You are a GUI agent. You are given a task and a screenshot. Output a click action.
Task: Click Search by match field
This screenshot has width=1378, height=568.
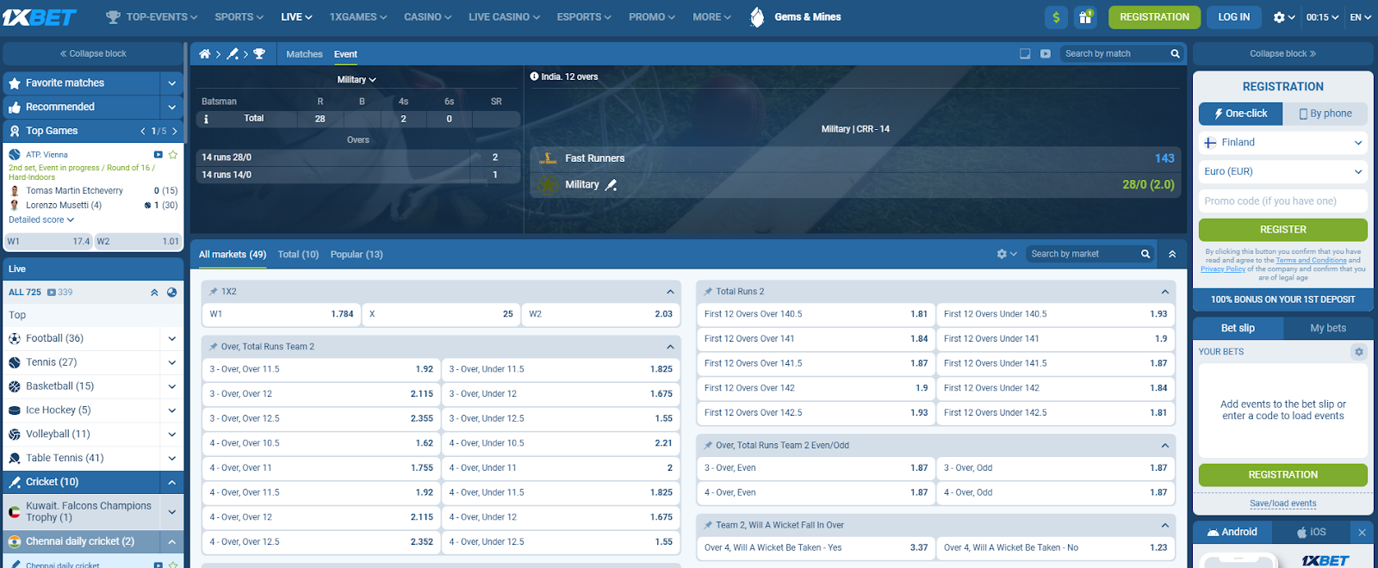pos(1114,53)
